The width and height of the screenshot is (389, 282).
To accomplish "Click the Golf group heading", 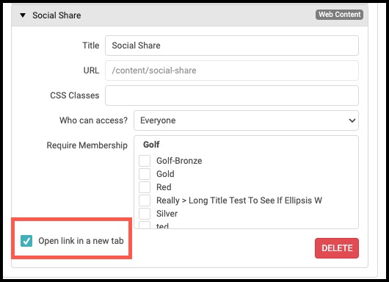I will pyautogui.click(x=151, y=145).
